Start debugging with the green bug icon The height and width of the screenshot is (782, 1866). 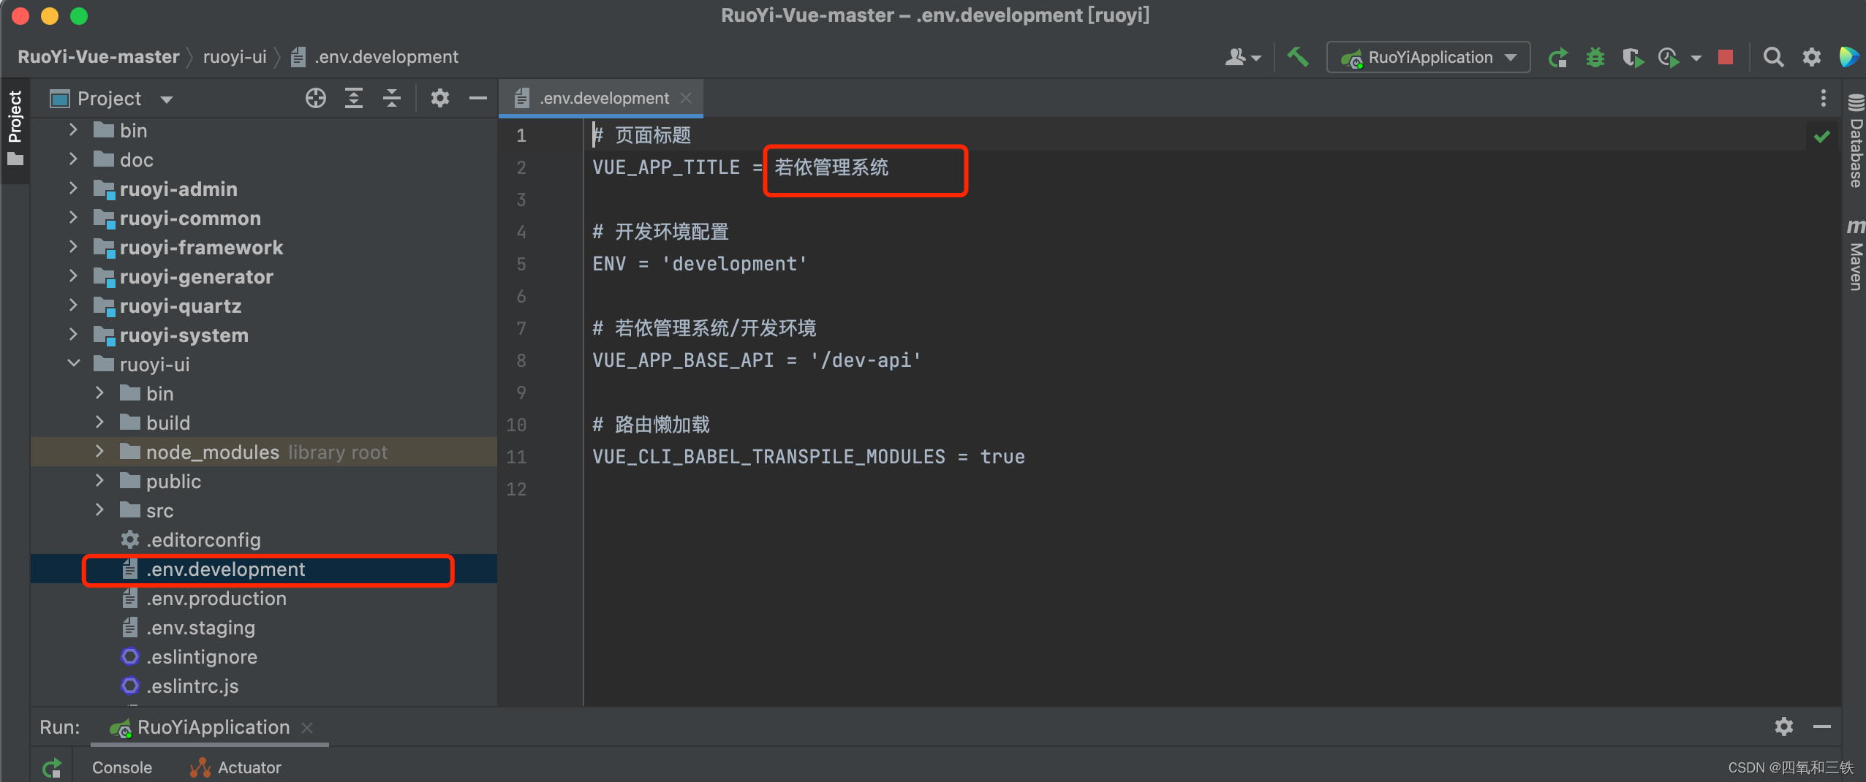[1595, 57]
